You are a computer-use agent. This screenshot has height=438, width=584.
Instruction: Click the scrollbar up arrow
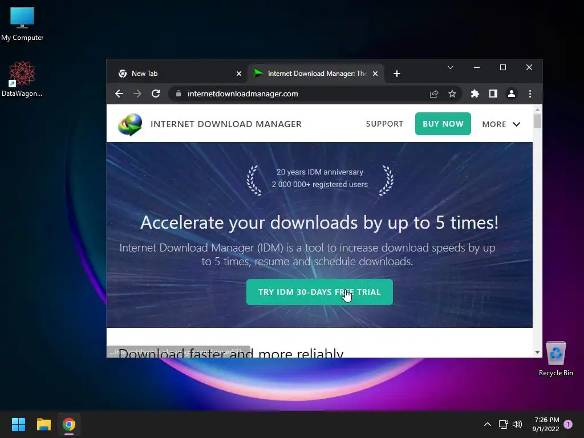coord(537,109)
